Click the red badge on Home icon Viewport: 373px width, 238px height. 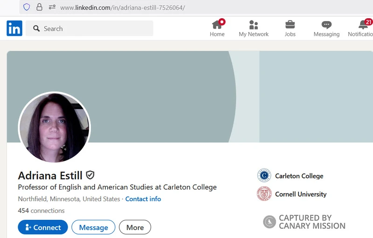click(222, 22)
